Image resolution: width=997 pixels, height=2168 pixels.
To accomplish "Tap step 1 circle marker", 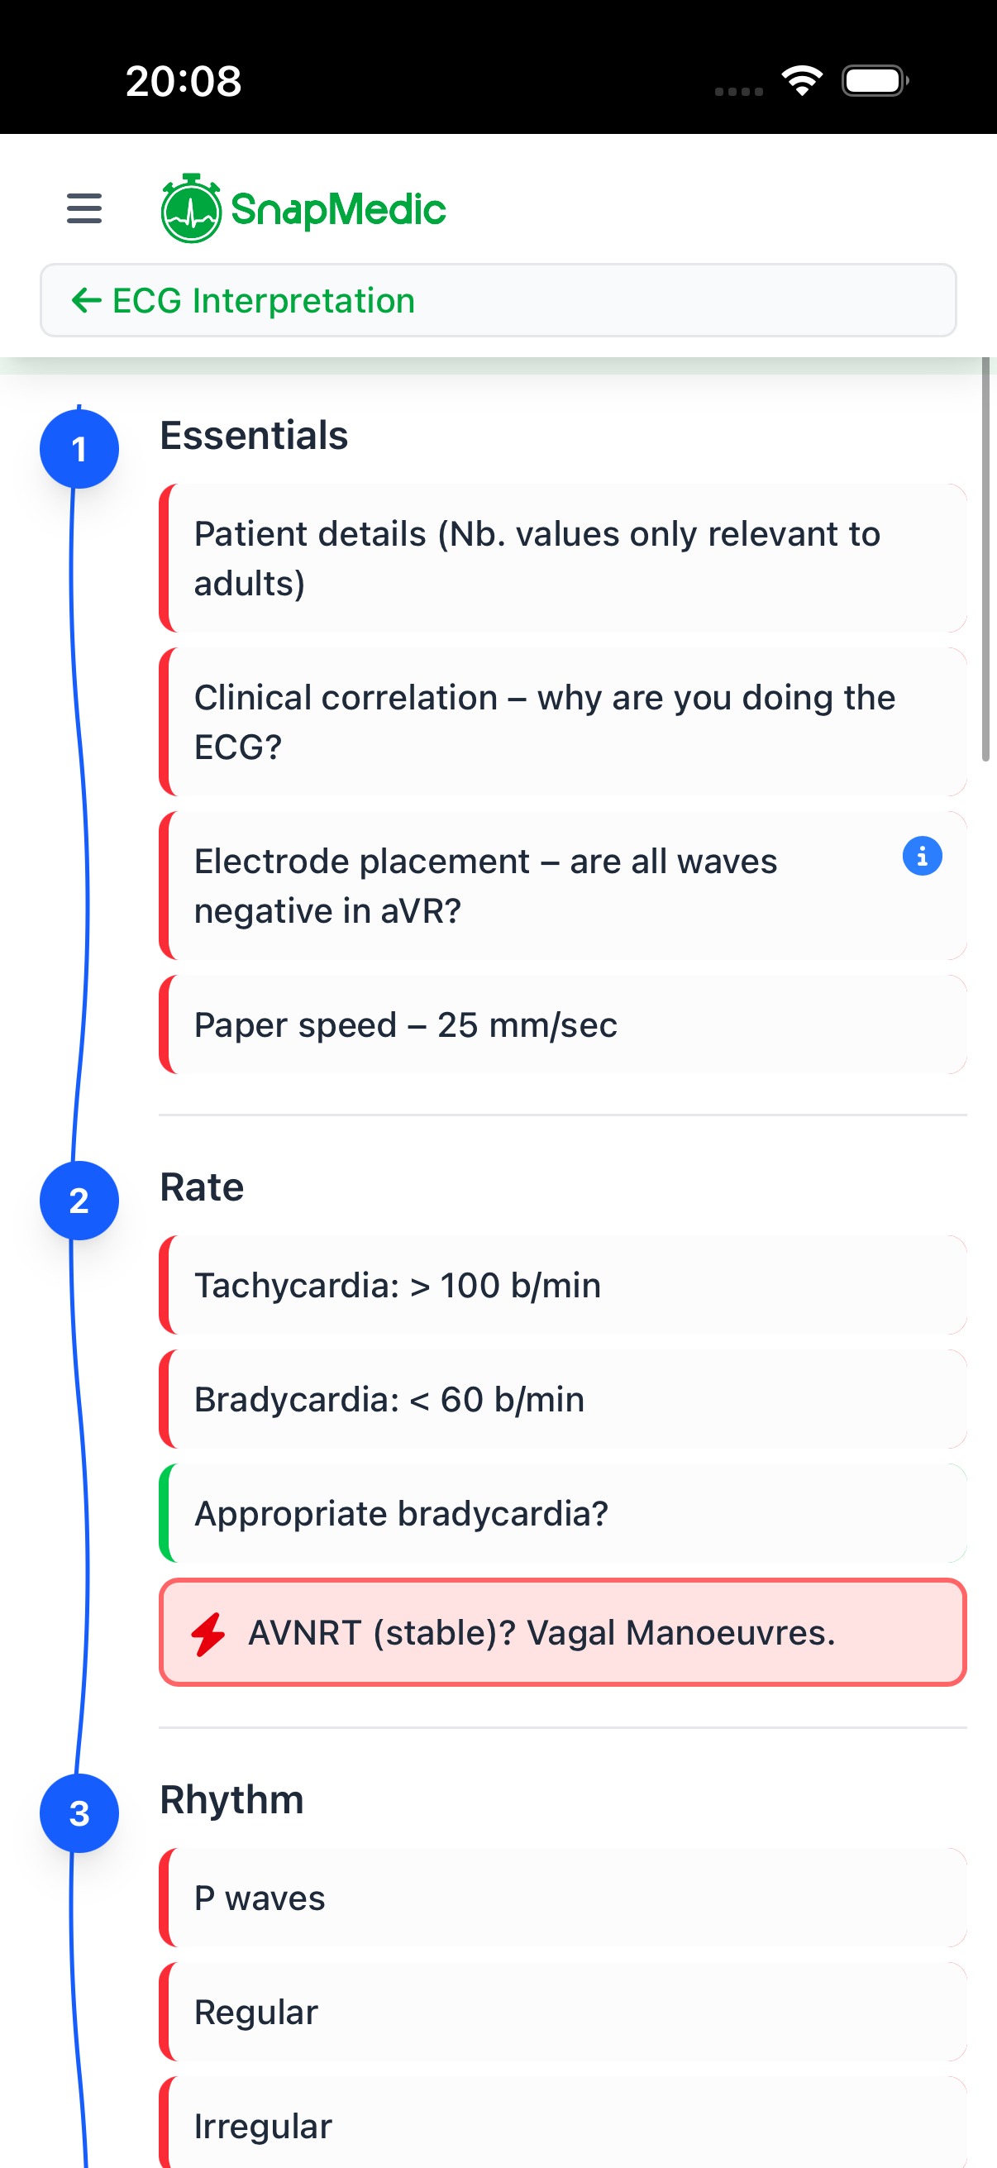I will (x=79, y=450).
